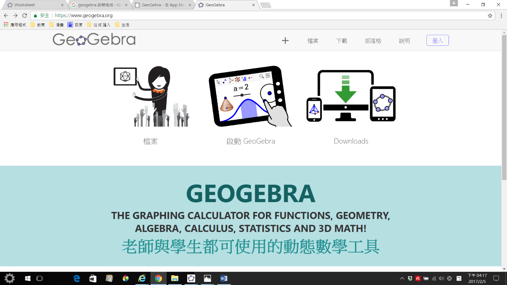The width and height of the screenshot is (507, 285).
Task: Click the green secure lock icon
Action: click(x=35, y=15)
